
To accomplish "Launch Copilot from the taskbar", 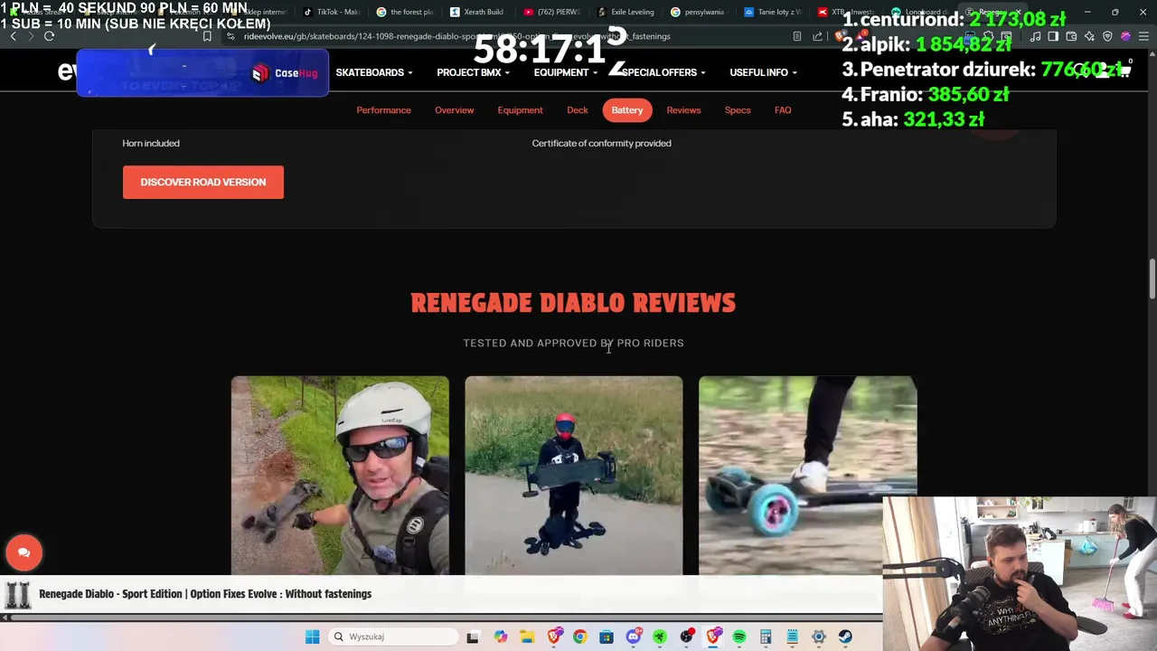I will [x=500, y=637].
